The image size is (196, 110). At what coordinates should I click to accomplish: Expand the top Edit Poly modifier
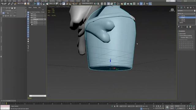[180, 16]
